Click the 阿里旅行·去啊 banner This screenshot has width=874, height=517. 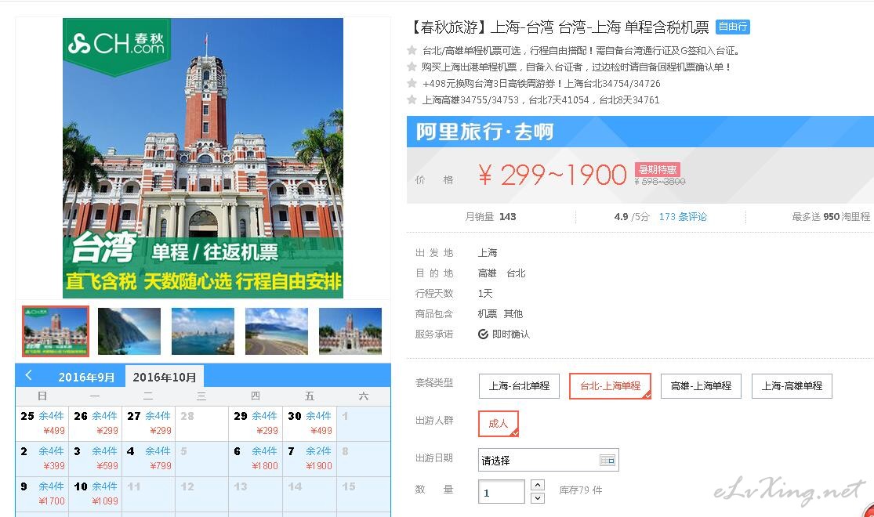640,132
